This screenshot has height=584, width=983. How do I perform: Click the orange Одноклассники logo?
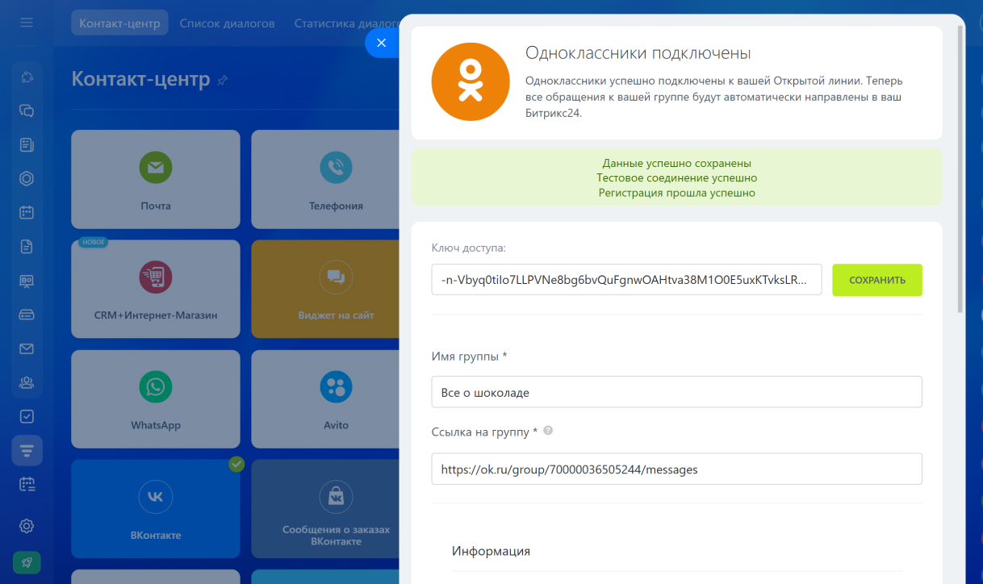[470, 82]
